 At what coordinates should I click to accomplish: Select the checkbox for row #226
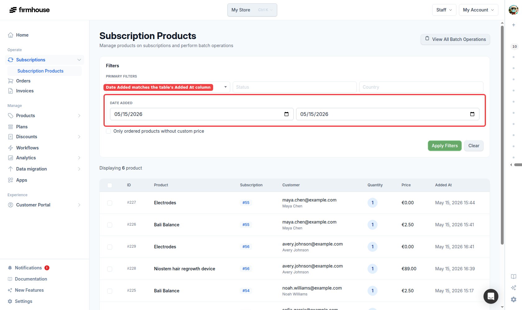coord(110,225)
